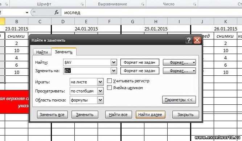Viewport: 242px width, 141px height.
Task: Select column J header
Action: point(202,21)
